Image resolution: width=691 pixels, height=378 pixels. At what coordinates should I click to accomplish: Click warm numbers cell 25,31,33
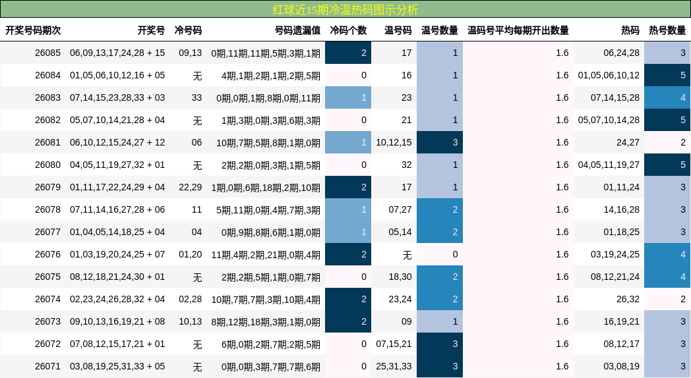click(394, 367)
